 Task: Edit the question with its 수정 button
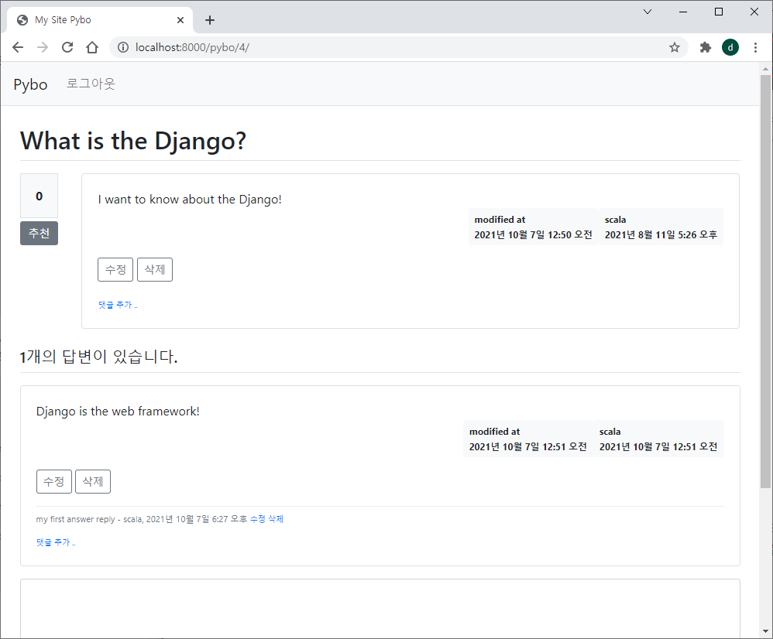[115, 269]
